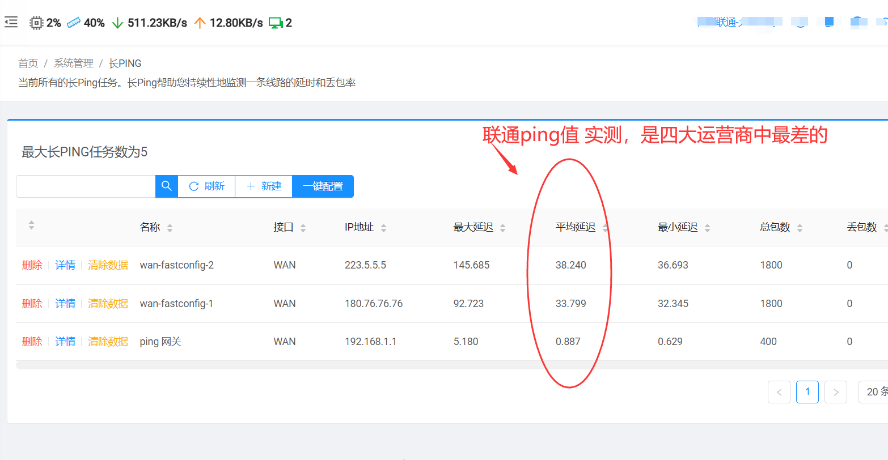Click the memory usage icon

tap(74, 23)
